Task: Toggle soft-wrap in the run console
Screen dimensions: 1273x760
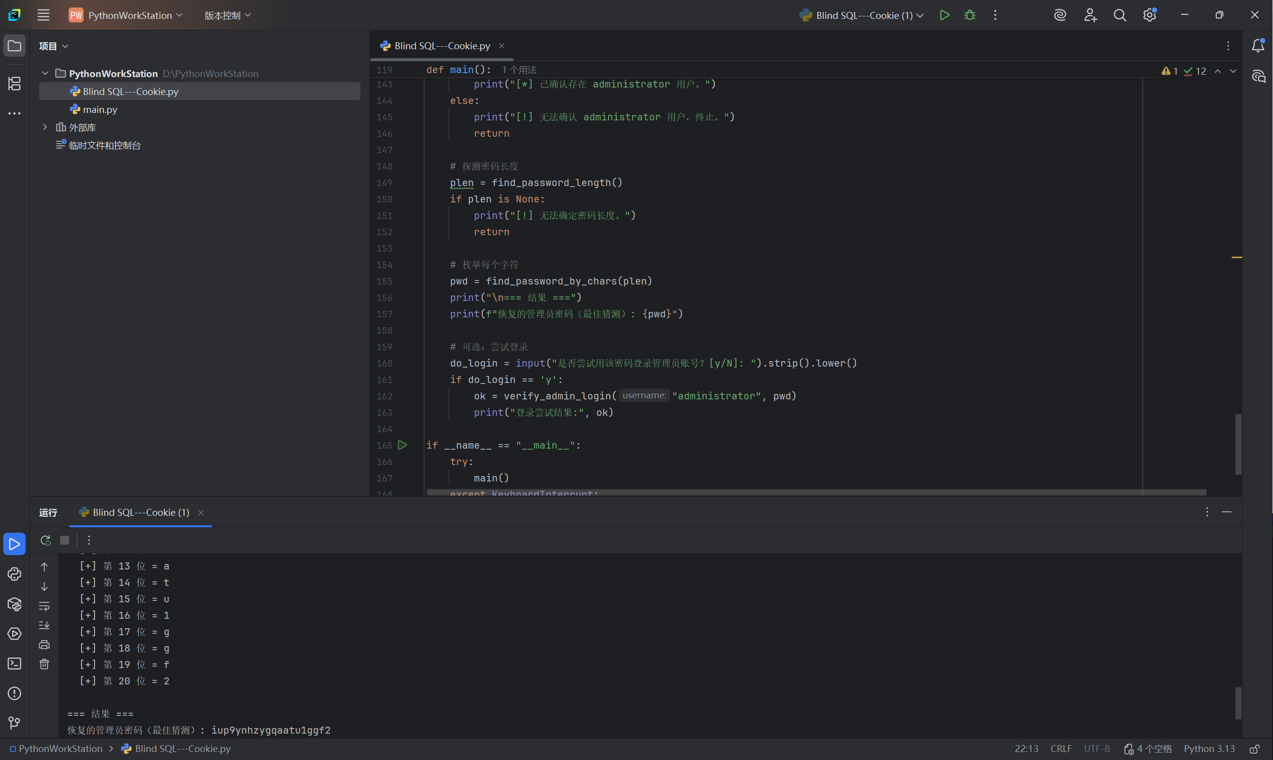Action: click(45, 606)
